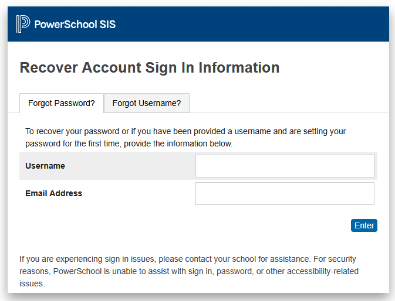Click the Recover Account Sign In Information heading
The height and width of the screenshot is (301, 395).
(x=150, y=68)
